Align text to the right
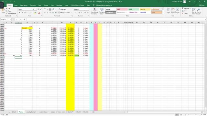Image resolution: width=207 pixels, height=116 pixels. [x=50, y=13]
